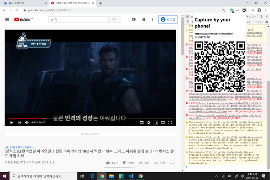Click the 저장 save to playlist button

pyautogui.click(x=160, y=163)
